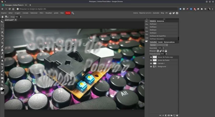The width and height of the screenshot is (215, 117).
Task: Open the Acerca link
Action: coord(136,13)
